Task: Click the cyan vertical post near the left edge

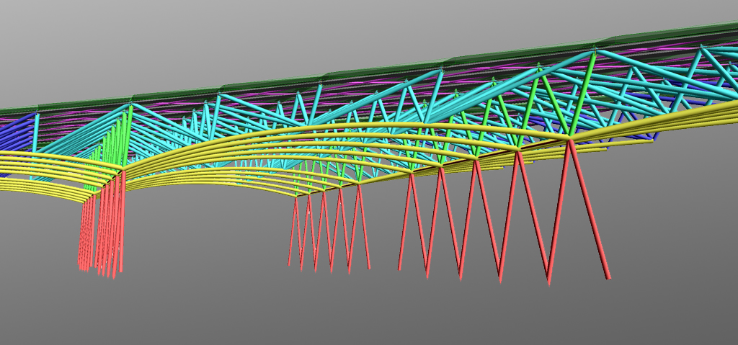Action: 36,133
